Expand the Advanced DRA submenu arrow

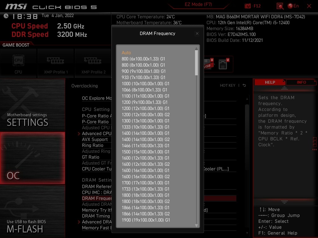click(x=79, y=222)
